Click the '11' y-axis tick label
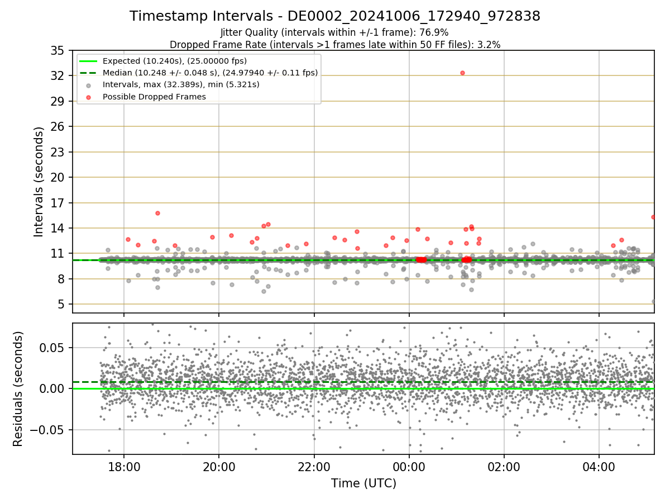The image size is (670, 503). point(58,254)
